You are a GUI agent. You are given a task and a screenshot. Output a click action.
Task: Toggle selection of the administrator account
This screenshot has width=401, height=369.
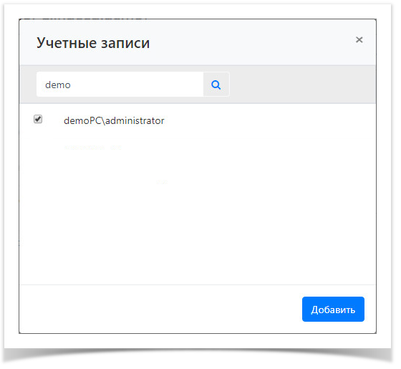coord(38,119)
